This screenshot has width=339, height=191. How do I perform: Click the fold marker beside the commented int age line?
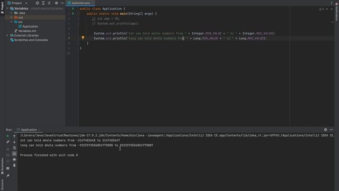coord(78,19)
